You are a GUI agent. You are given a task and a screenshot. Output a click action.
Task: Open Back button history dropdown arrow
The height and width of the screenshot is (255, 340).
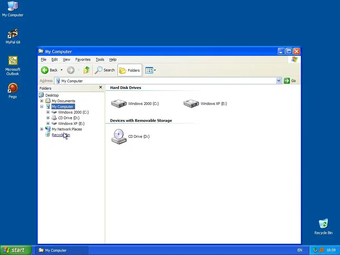(x=61, y=70)
